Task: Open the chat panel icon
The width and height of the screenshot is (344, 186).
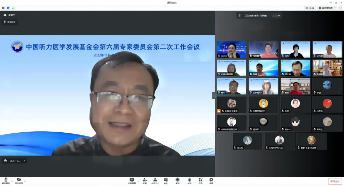Action: tap(165, 180)
